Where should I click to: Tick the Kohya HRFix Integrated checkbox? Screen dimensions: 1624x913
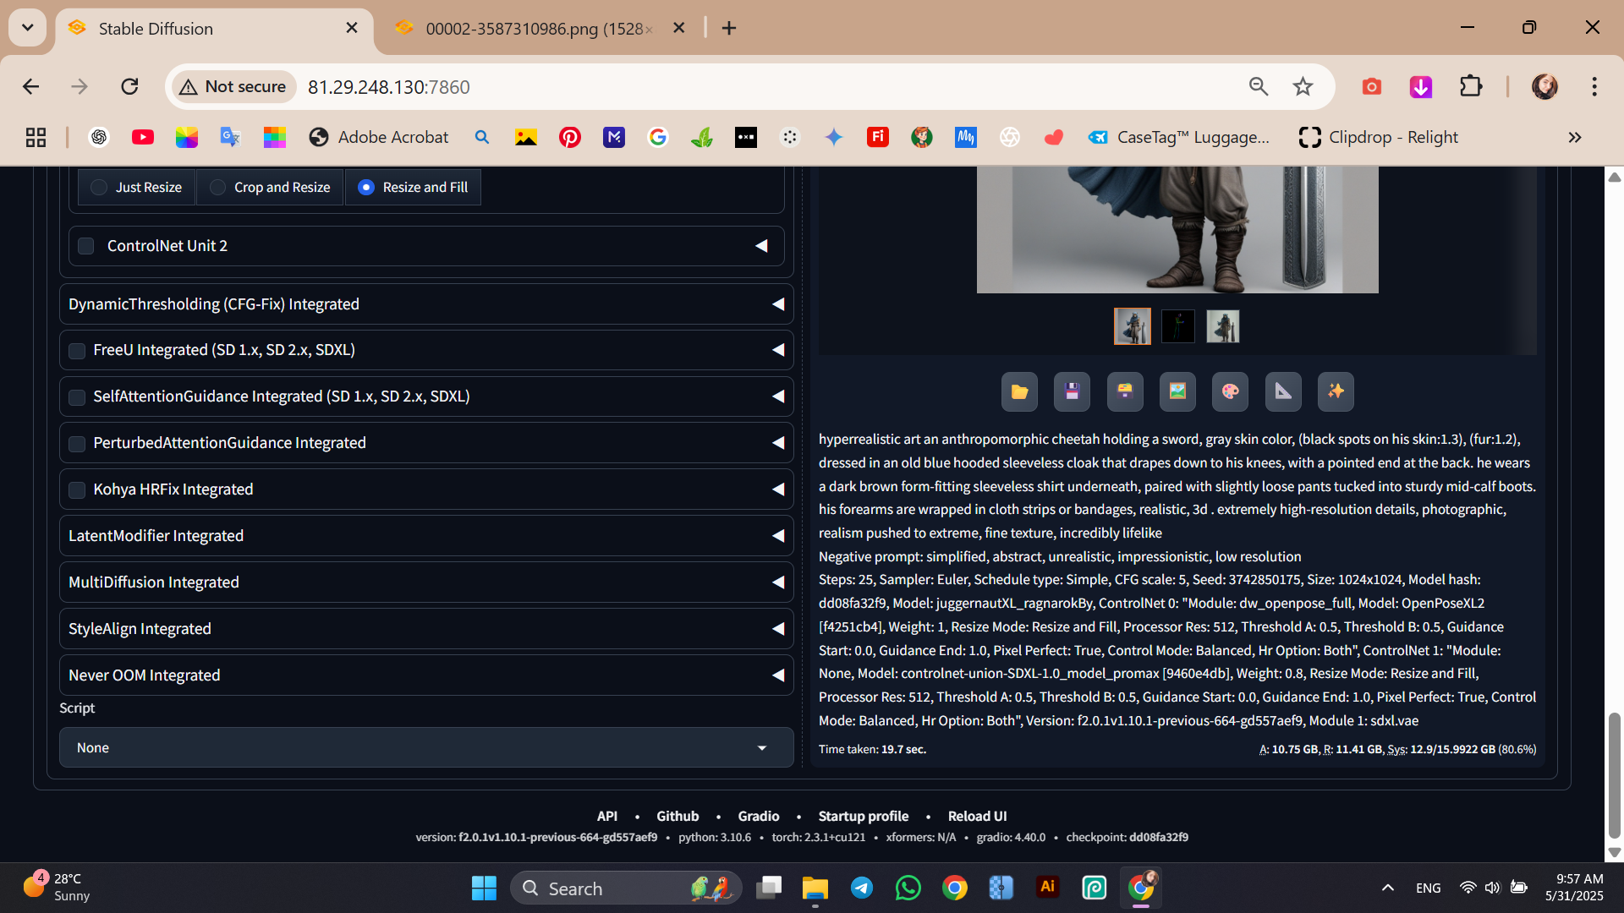(77, 490)
